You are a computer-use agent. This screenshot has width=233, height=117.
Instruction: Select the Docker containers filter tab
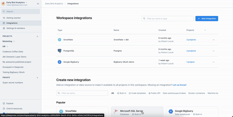pos(197,93)
